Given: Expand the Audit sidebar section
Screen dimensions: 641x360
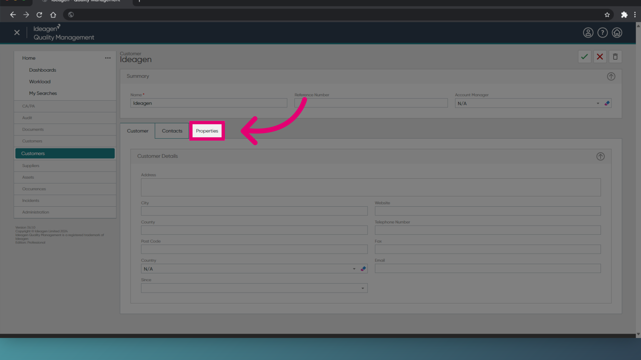Looking at the screenshot, I should coord(65,118).
